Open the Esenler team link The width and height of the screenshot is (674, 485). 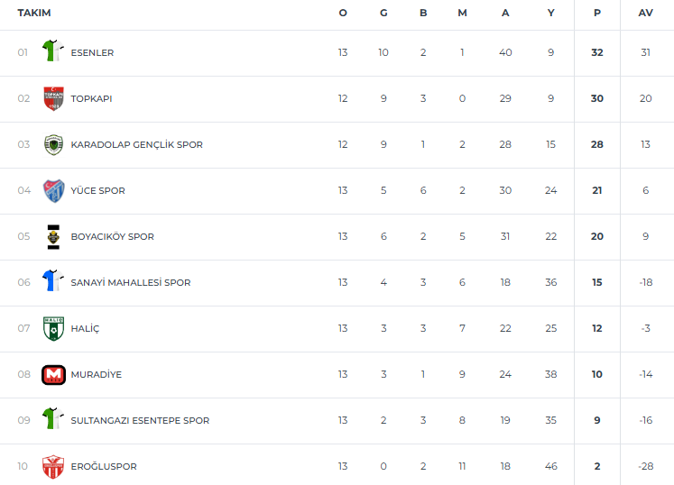tap(92, 52)
